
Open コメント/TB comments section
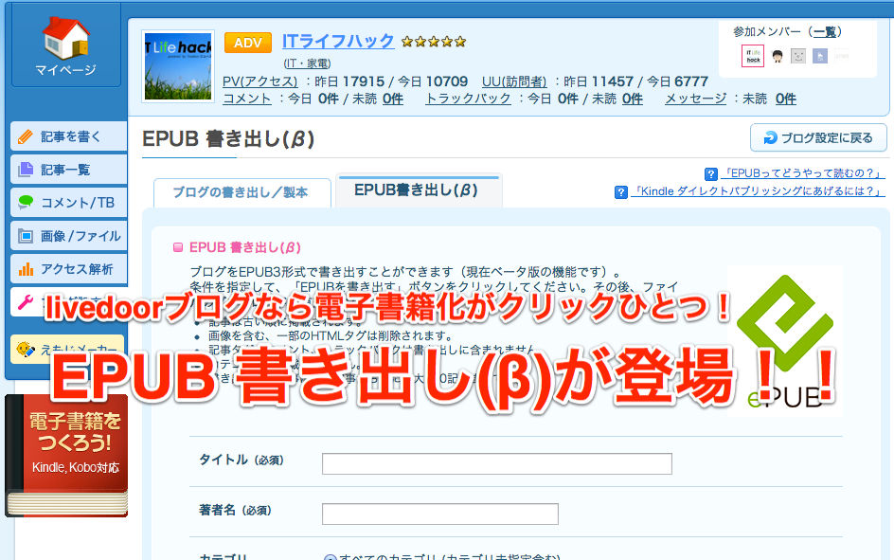click(69, 203)
